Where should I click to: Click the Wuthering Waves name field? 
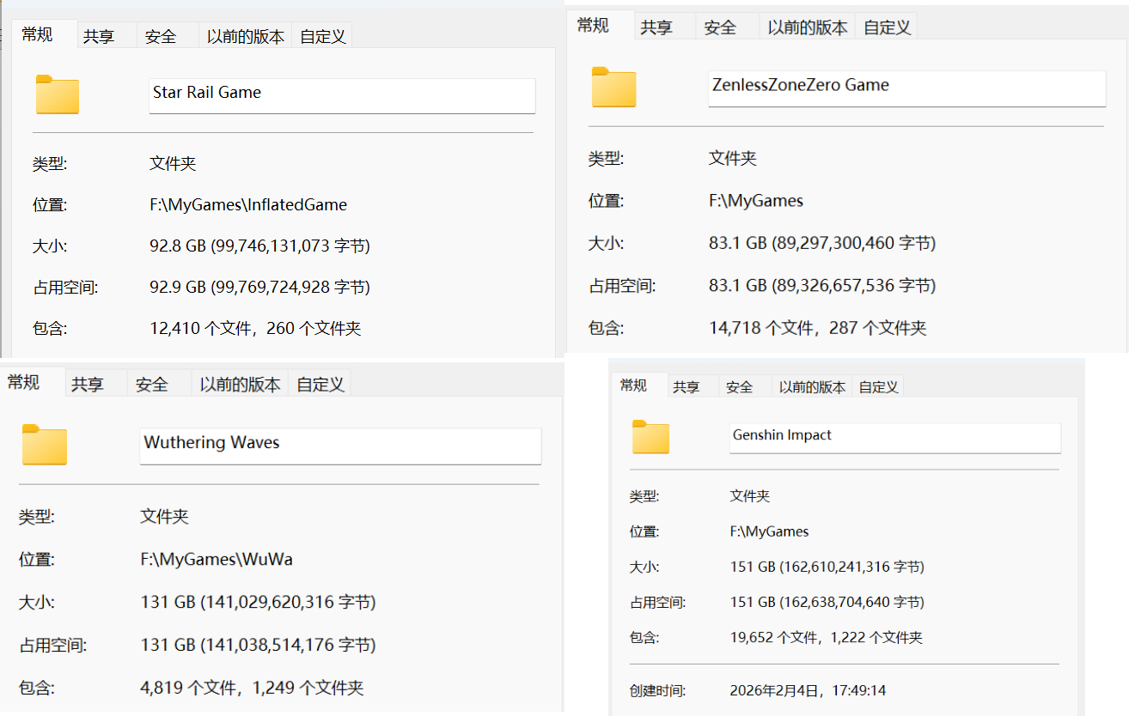tap(340, 446)
